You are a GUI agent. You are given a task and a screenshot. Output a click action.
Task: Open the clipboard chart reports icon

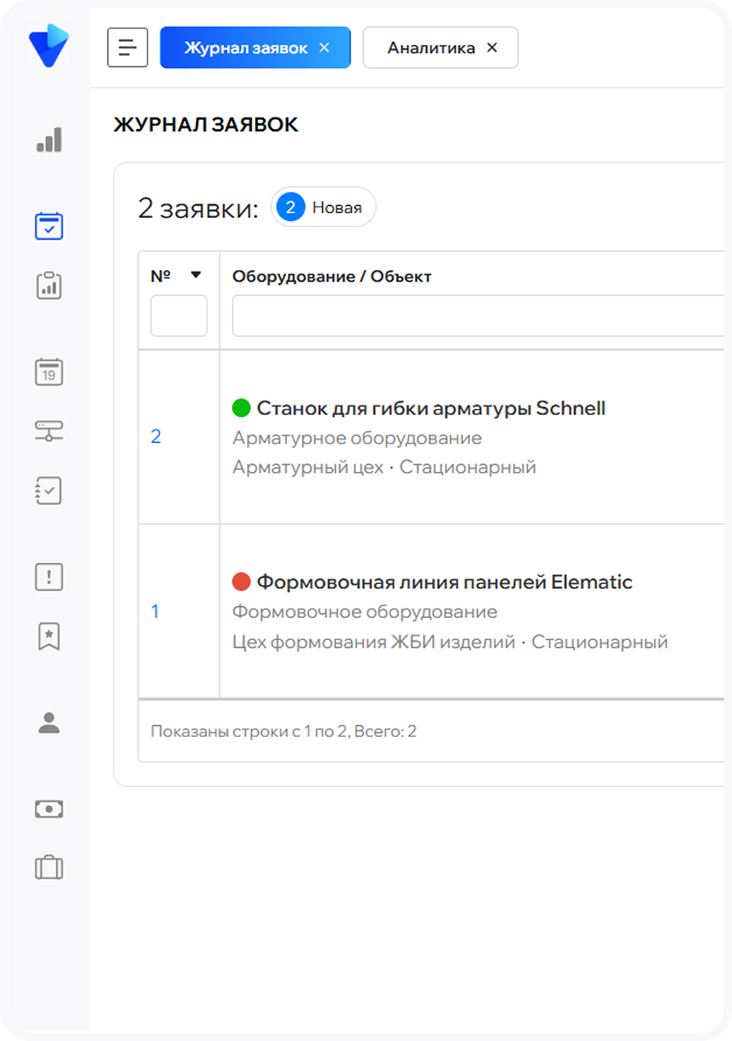tap(49, 286)
